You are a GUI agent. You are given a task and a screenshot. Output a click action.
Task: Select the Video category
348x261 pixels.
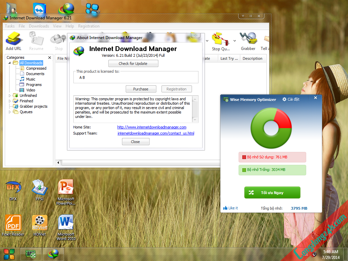click(x=31, y=90)
